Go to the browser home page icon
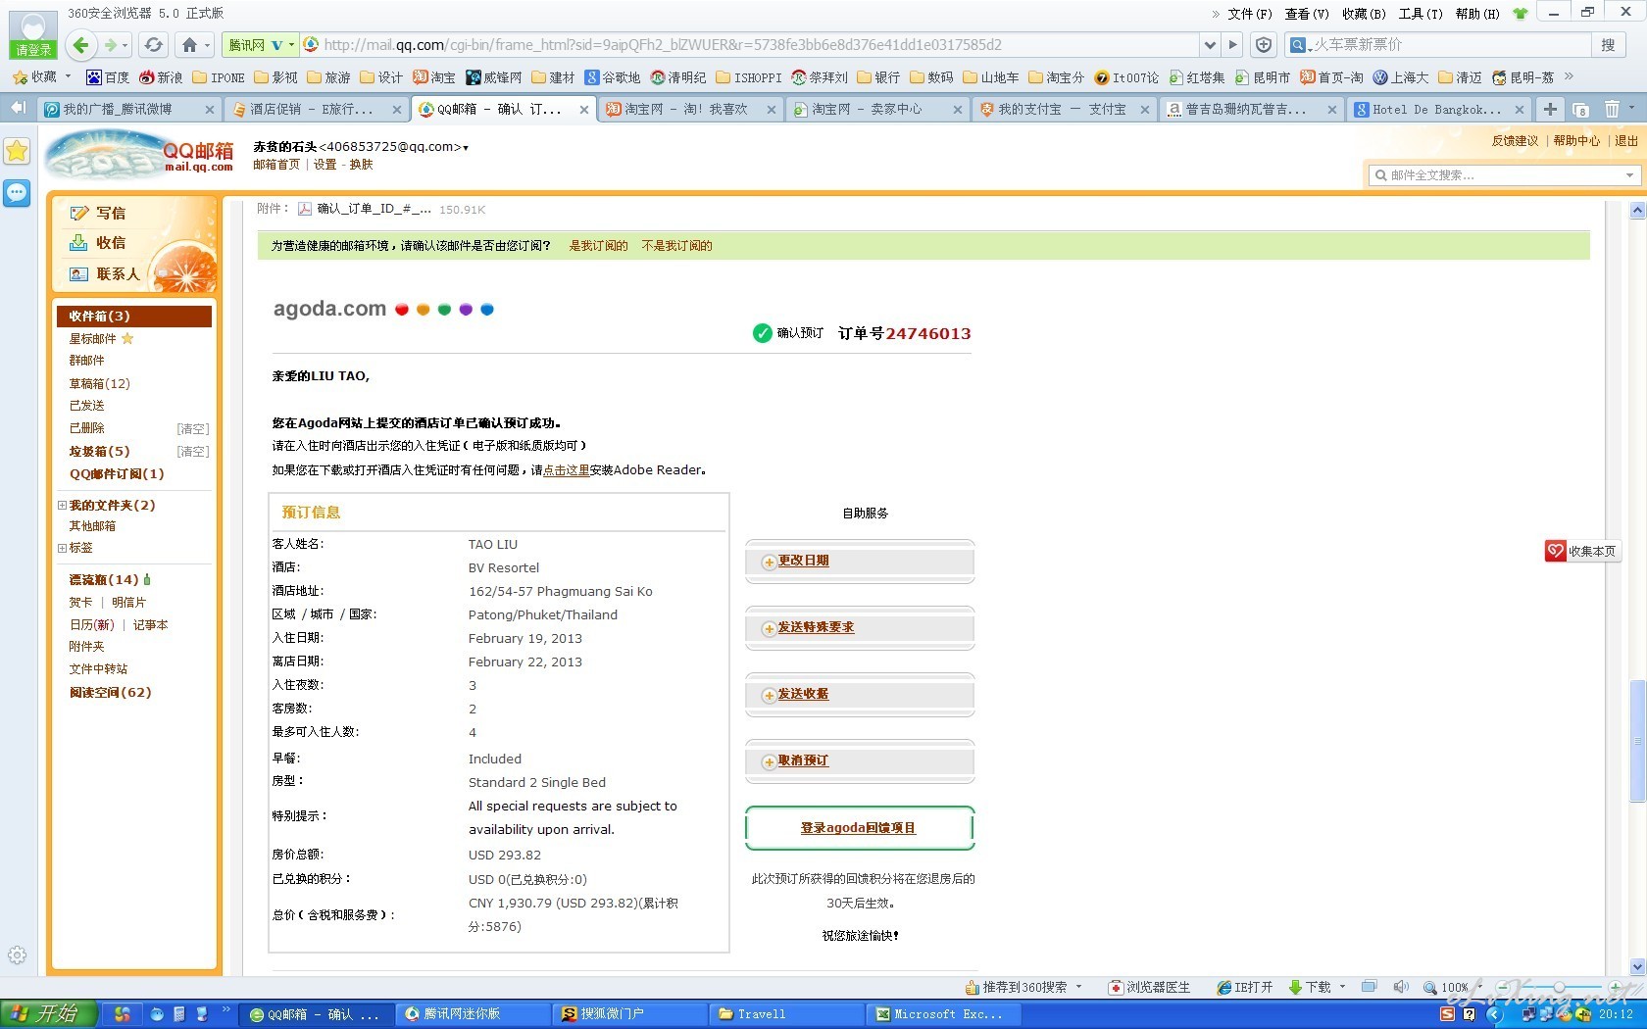 click(189, 45)
